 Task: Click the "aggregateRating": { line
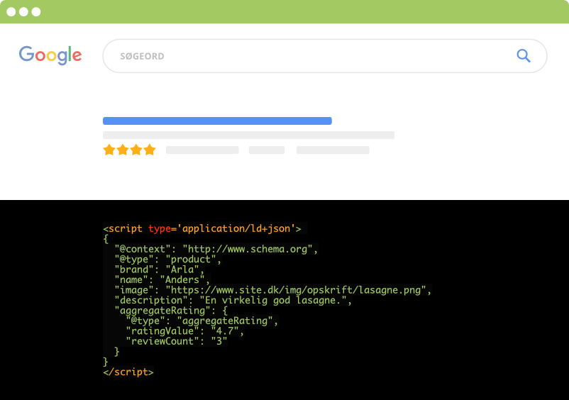[x=171, y=311]
